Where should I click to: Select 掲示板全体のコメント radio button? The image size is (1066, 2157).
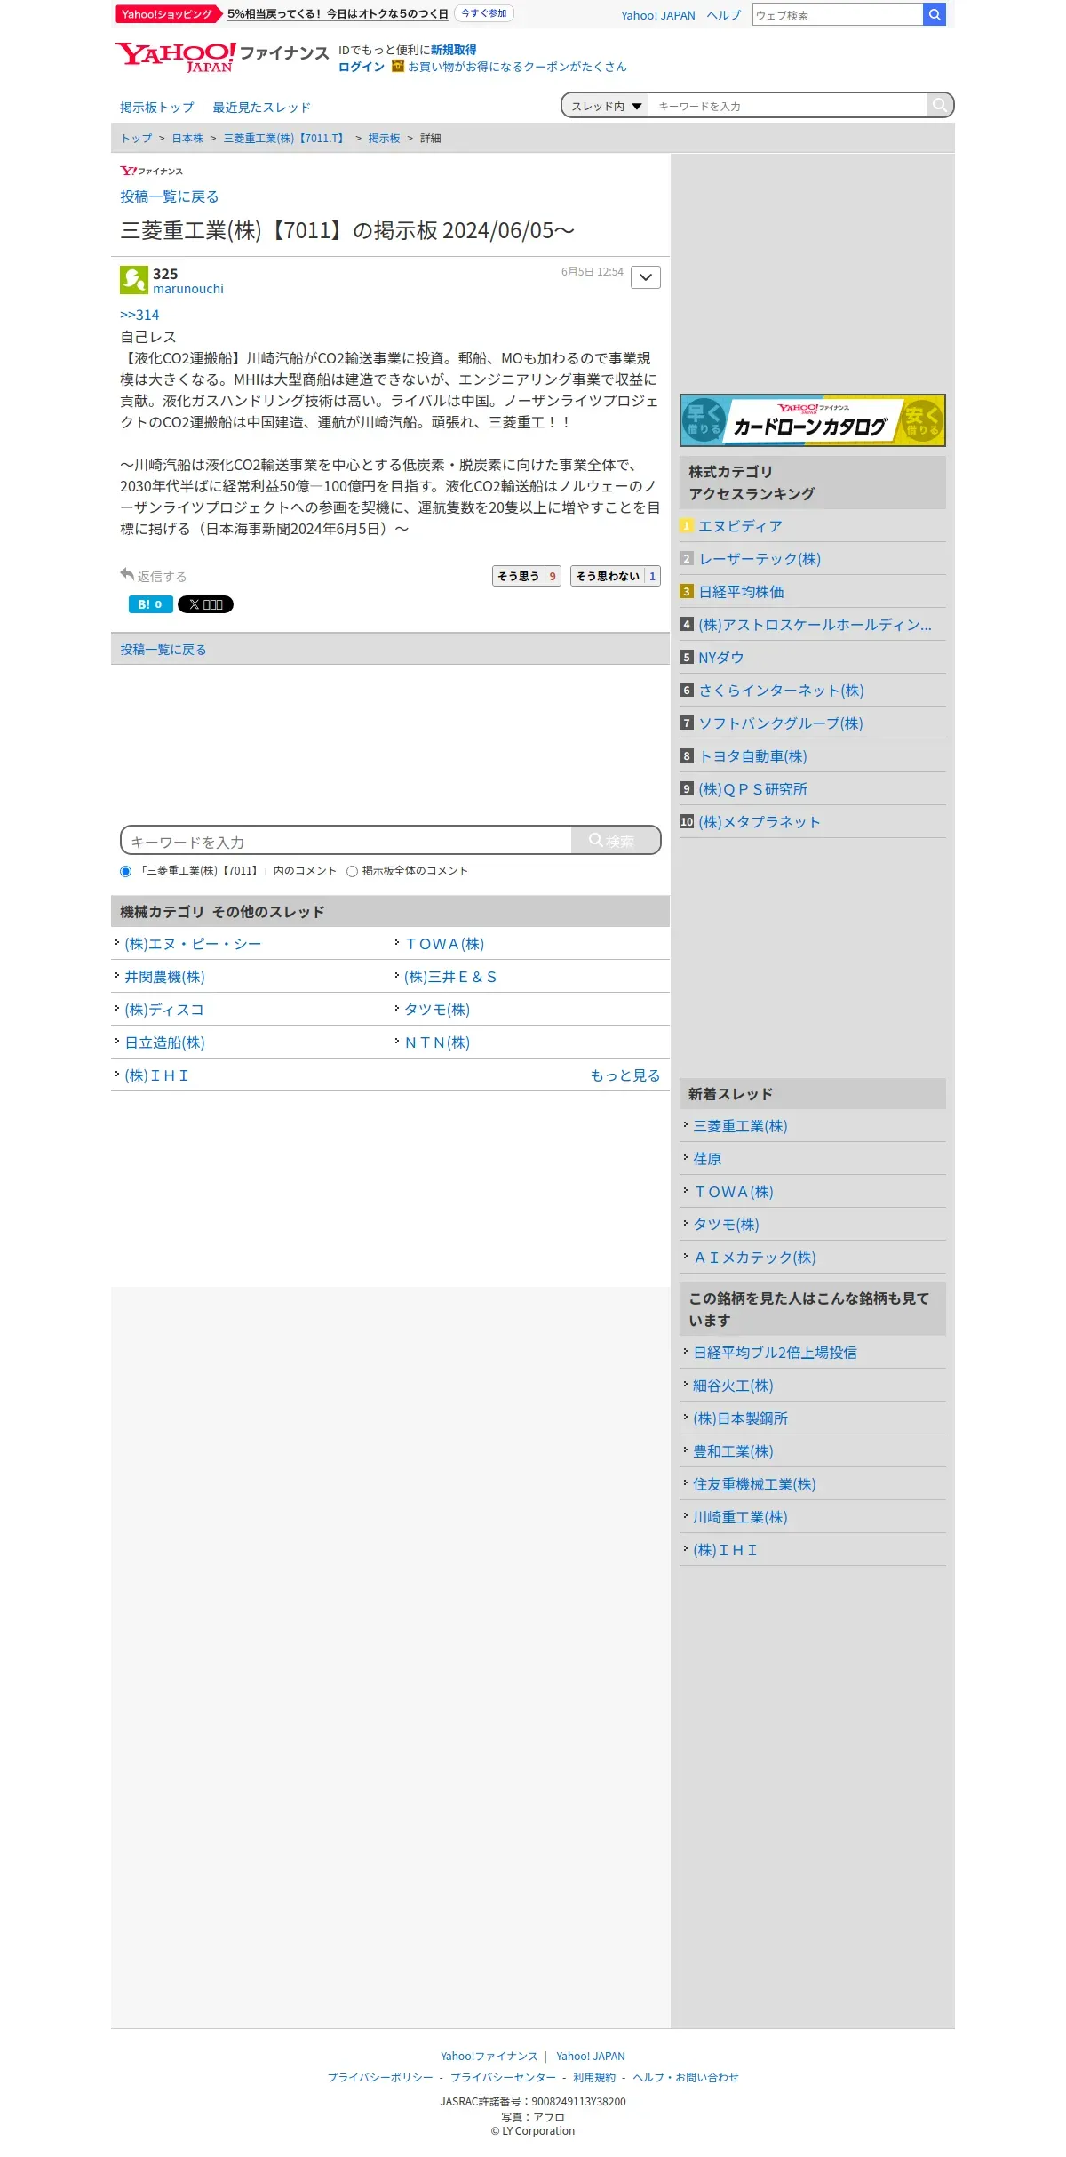[x=353, y=871]
